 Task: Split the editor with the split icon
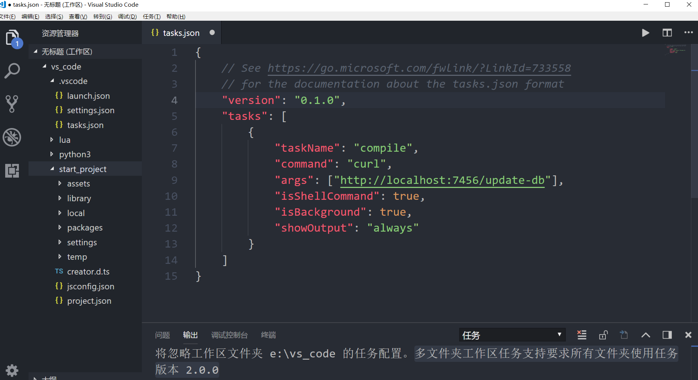[x=667, y=33]
